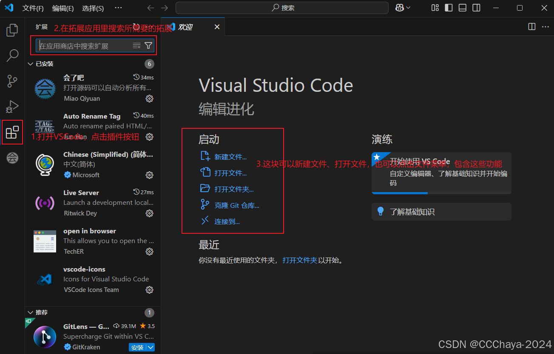Open settings gear for vscode-icons
Screen dimensions: 554x354
(x=149, y=290)
